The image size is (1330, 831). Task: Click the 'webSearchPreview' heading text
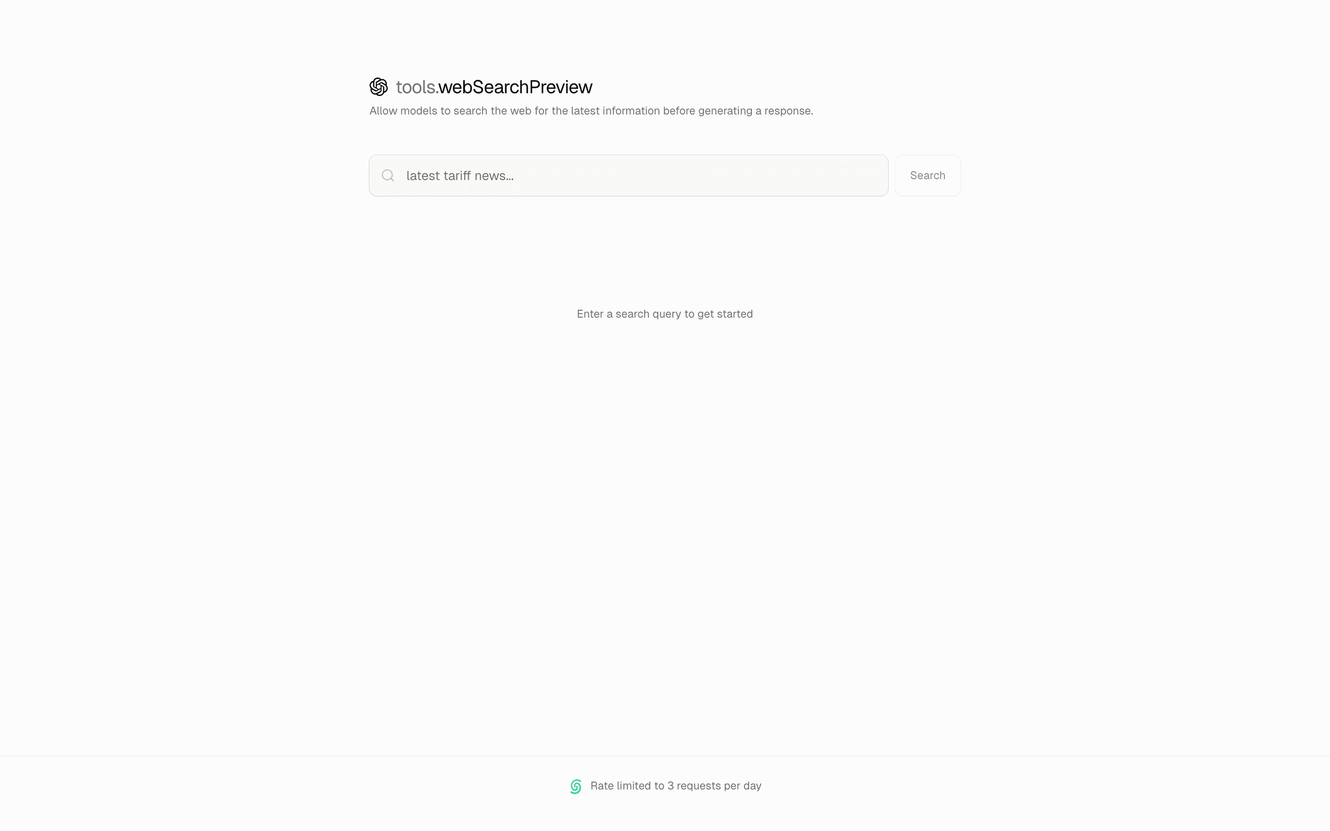click(515, 87)
